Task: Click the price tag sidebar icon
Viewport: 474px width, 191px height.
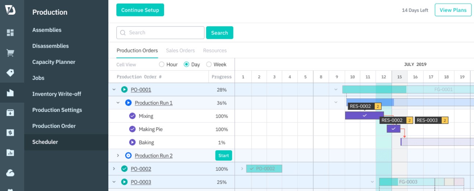Action: pos(10,73)
